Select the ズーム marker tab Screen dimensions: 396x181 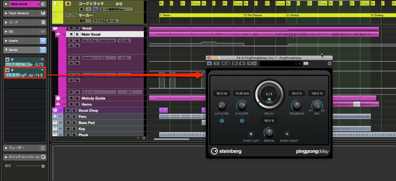(113, 21)
